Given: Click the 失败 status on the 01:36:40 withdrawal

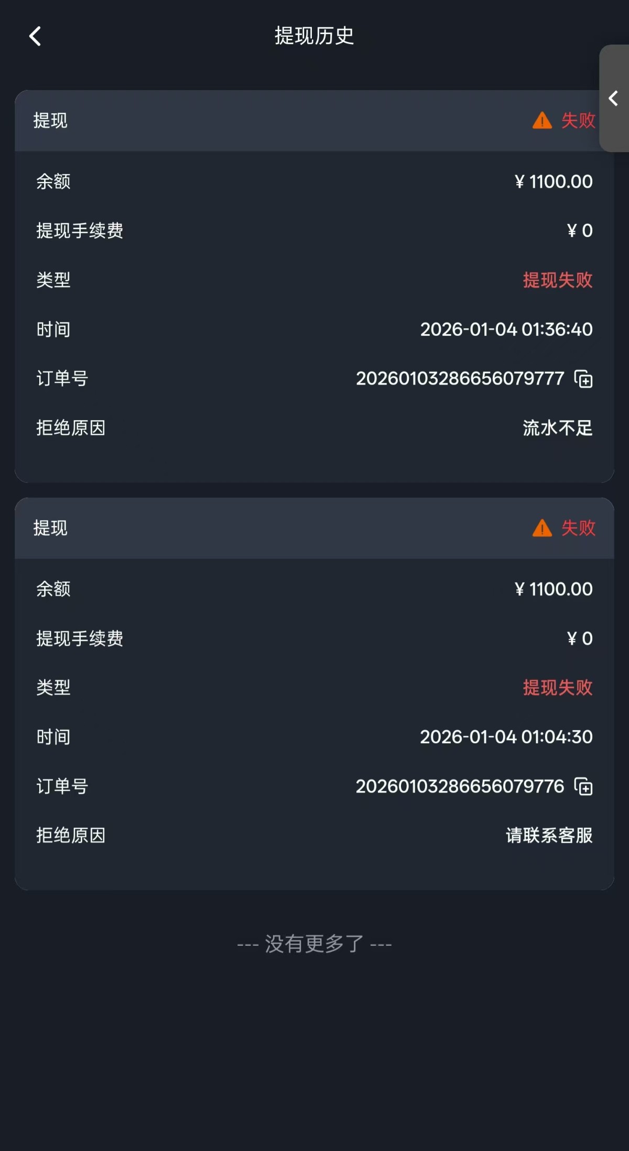Looking at the screenshot, I should pyautogui.click(x=578, y=121).
